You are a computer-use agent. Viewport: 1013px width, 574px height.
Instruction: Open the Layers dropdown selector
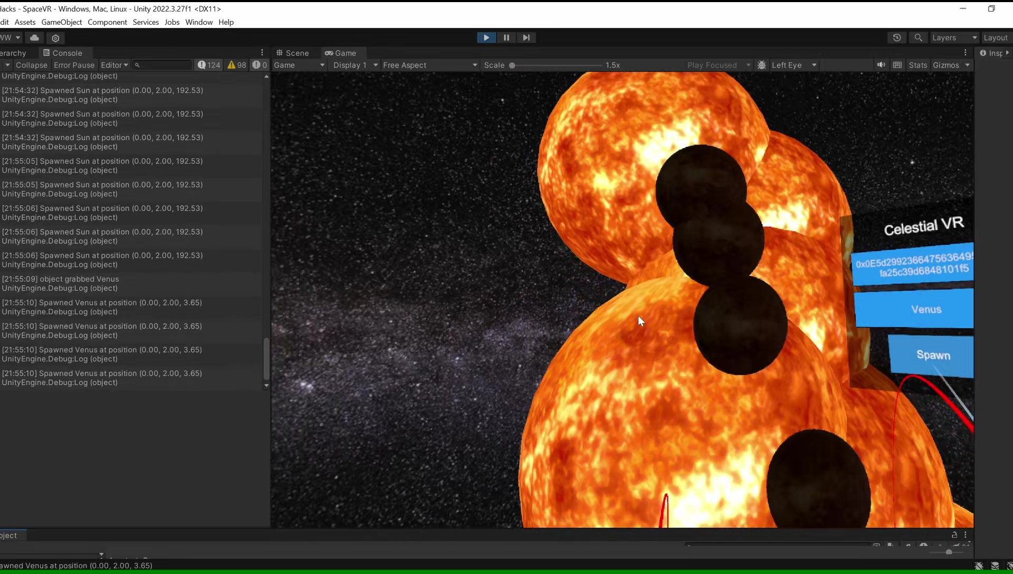tap(953, 37)
